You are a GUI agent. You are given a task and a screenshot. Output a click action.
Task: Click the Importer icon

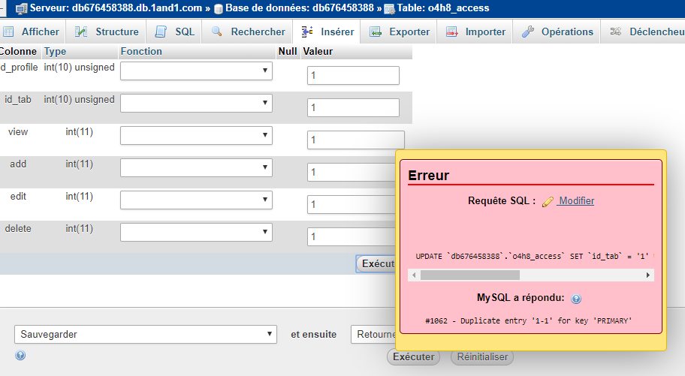pyautogui.click(x=451, y=32)
